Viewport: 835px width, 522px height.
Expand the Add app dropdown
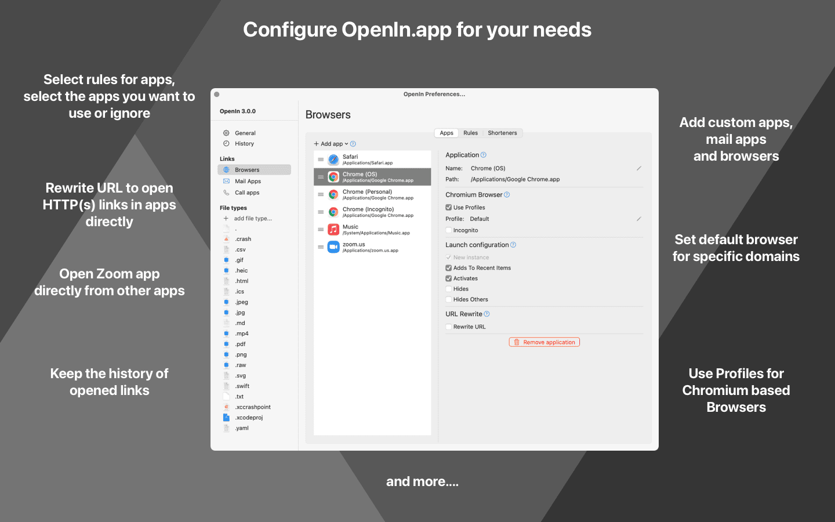331,144
